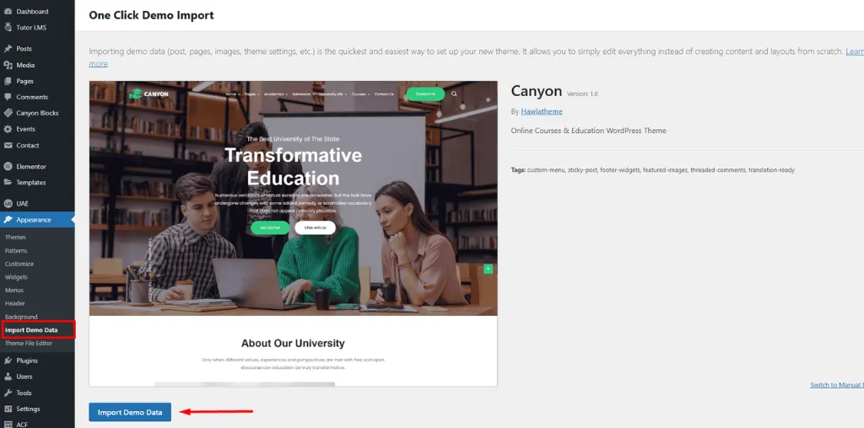
Task: Click the Users person icon
Action: pos(8,377)
